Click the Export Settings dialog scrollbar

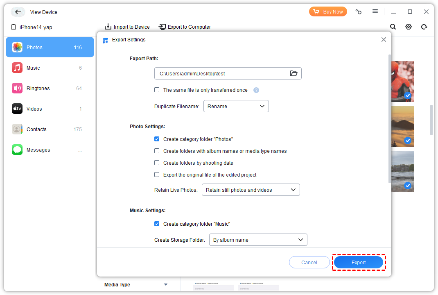tap(389, 119)
